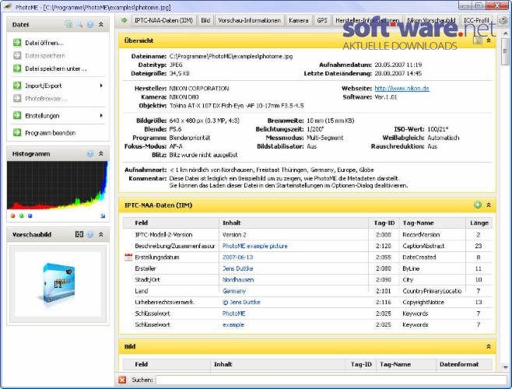Collapse the Histogramm panel
The width and height of the screenshot is (512, 389).
pos(101,153)
